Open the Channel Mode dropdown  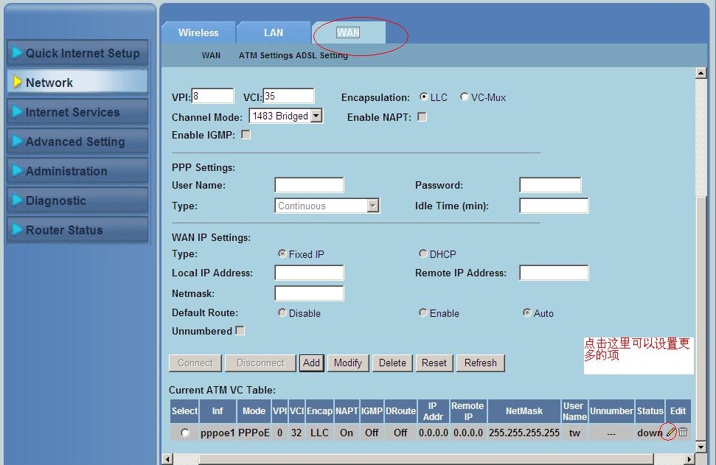pos(286,116)
